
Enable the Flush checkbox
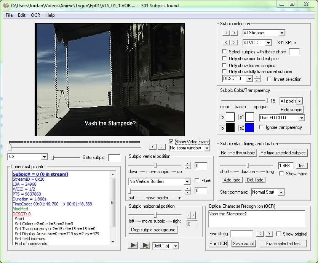197,180
